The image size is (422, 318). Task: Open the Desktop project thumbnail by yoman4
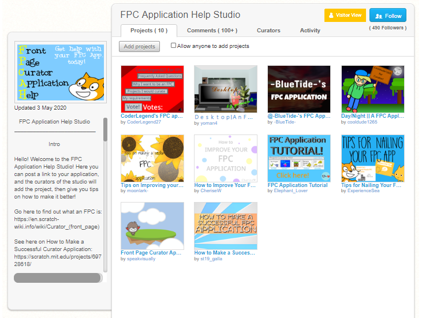click(226, 89)
